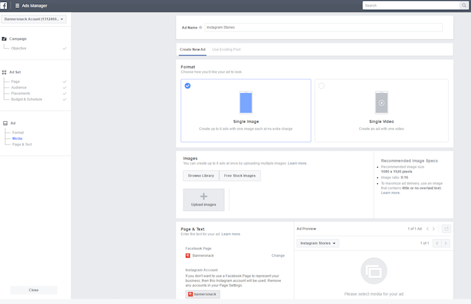The height and width of the screenshot is (304, 471).
Task: Click next preview arrow next to 1 of 1
Action: click(446, 243)
